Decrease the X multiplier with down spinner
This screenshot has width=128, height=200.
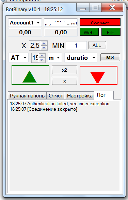pos(44,48)
